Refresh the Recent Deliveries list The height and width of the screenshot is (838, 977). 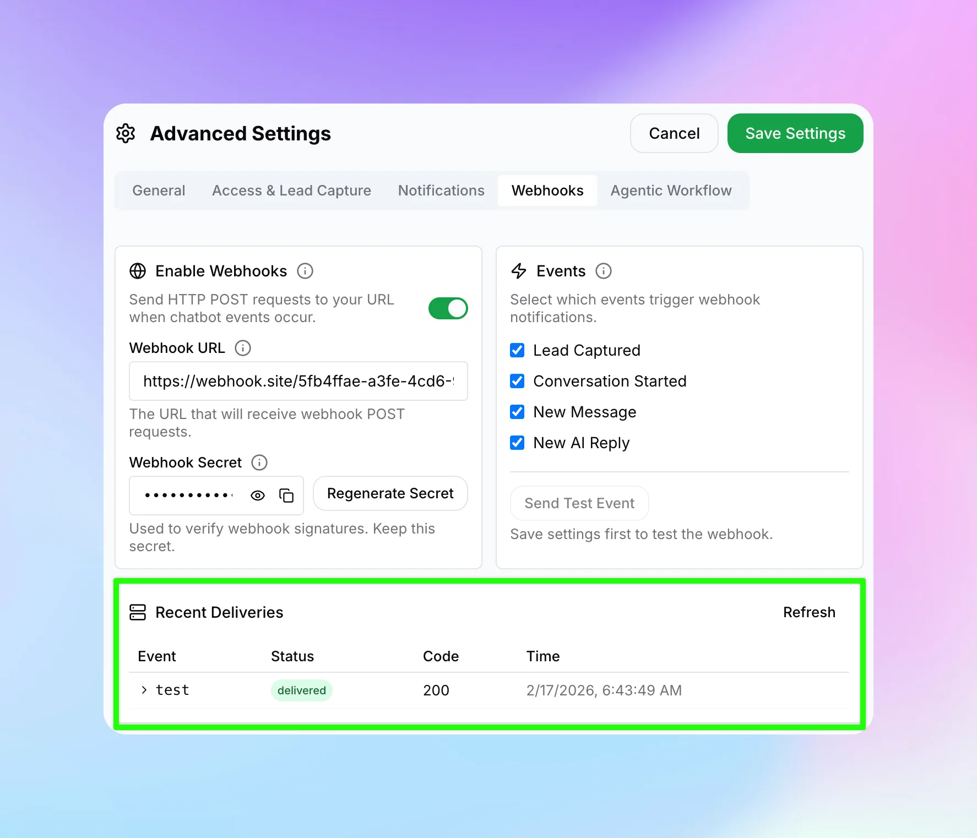click(809, 612)
